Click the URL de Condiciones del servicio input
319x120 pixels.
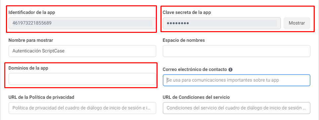[x=236, y=108]
